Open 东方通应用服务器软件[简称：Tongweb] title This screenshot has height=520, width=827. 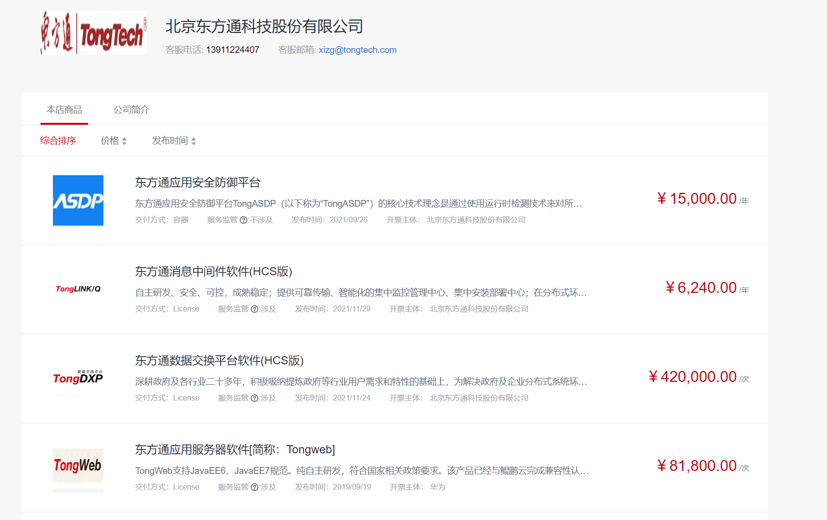click(x=235, y=450)
